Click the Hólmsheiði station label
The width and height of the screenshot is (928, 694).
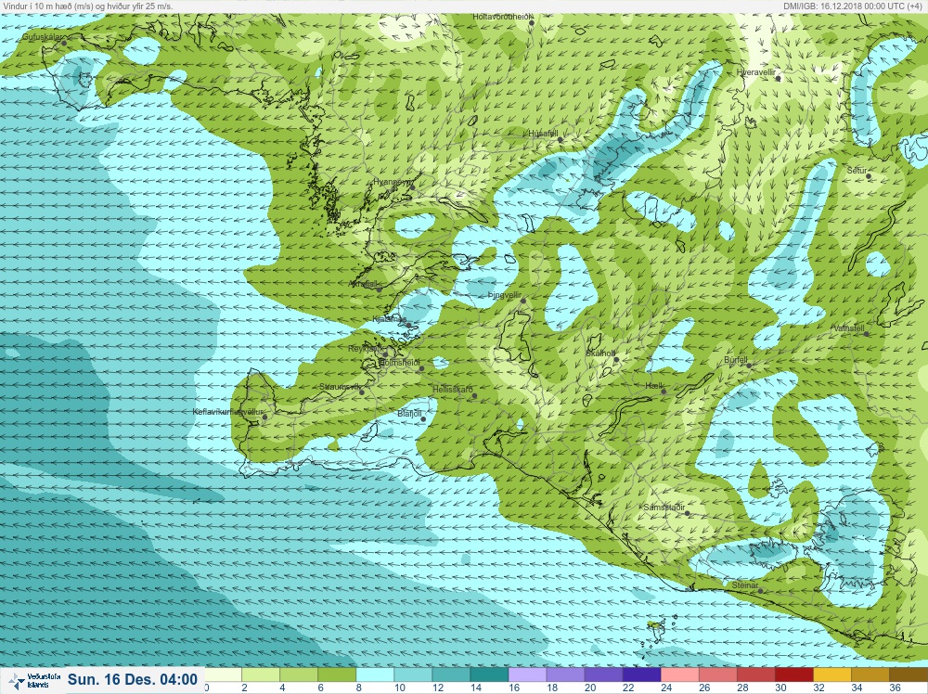coord(399,362)
